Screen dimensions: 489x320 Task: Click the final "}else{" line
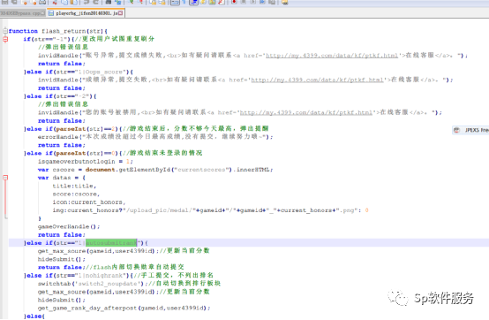34,316
